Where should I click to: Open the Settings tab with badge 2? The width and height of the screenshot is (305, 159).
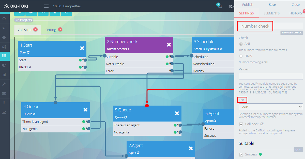[x=51, y=30]
